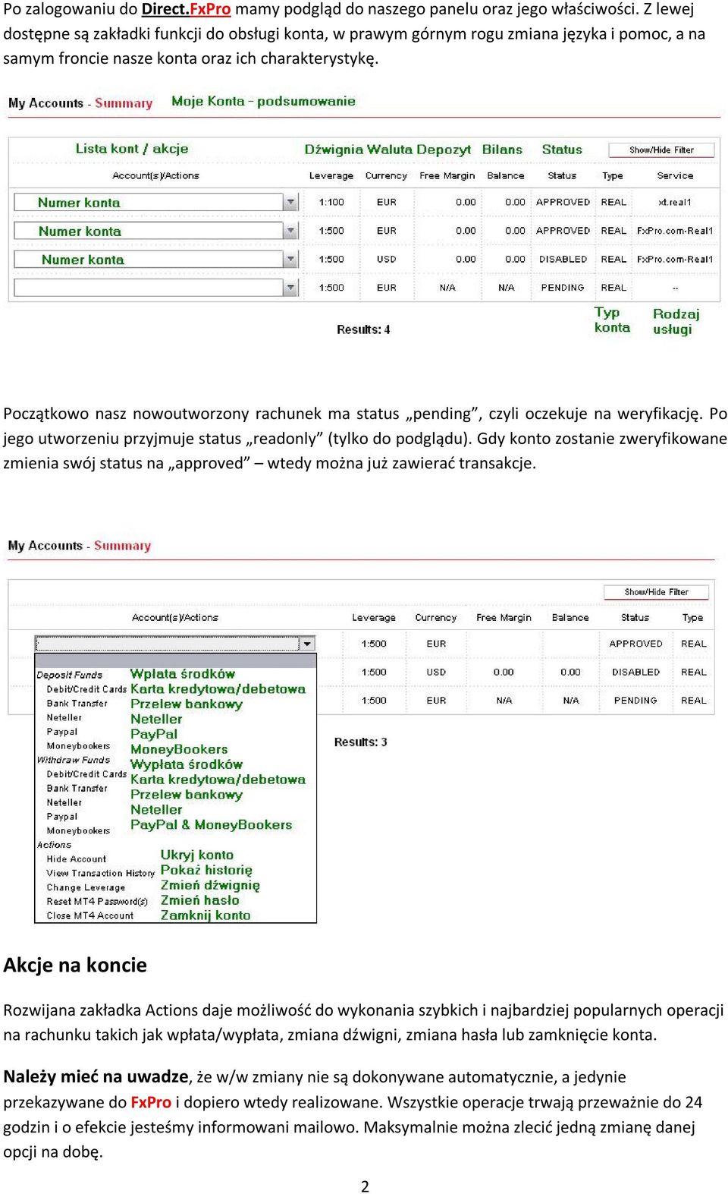Click Status header in the Results: 3 table
The image size is (728, 1194).
click(x=635, y=618)
